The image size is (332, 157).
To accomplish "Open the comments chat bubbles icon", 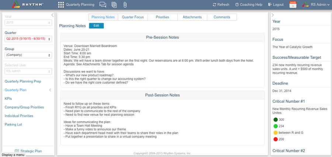I will tap(103, 5).
